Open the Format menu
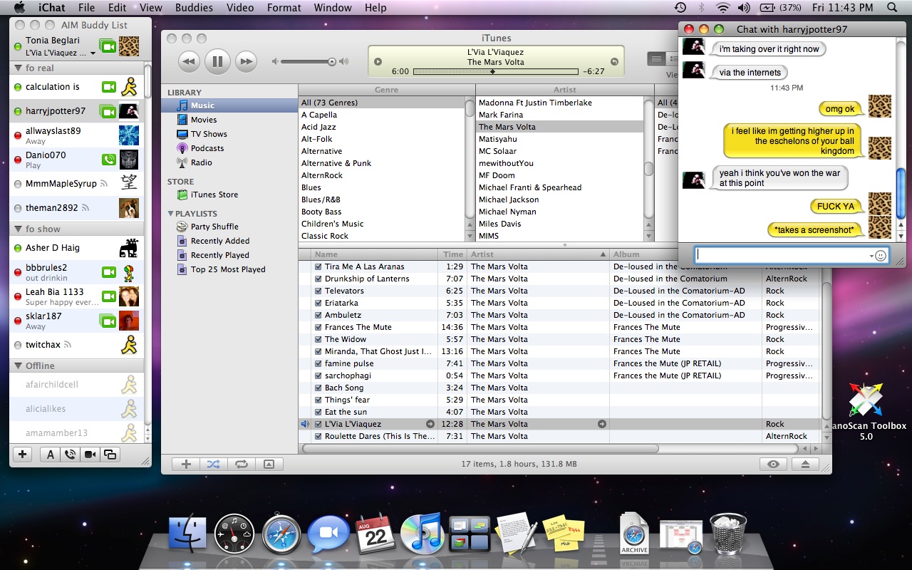The image size is (912, 570). (284, 8)
